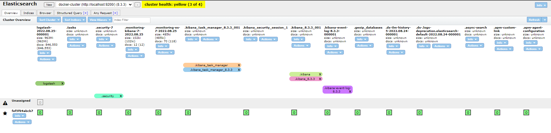Open Actions menu for .kibana-event-log-8.3.3-000001
The height and width of the screenshot is (133, 551).
click(334, 53)
